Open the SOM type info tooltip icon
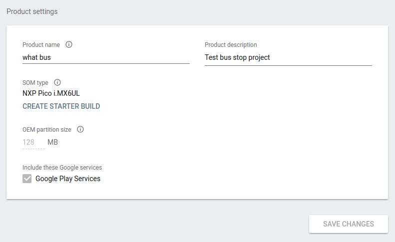Viewport: 395px width, 242px height. (57, 82)
